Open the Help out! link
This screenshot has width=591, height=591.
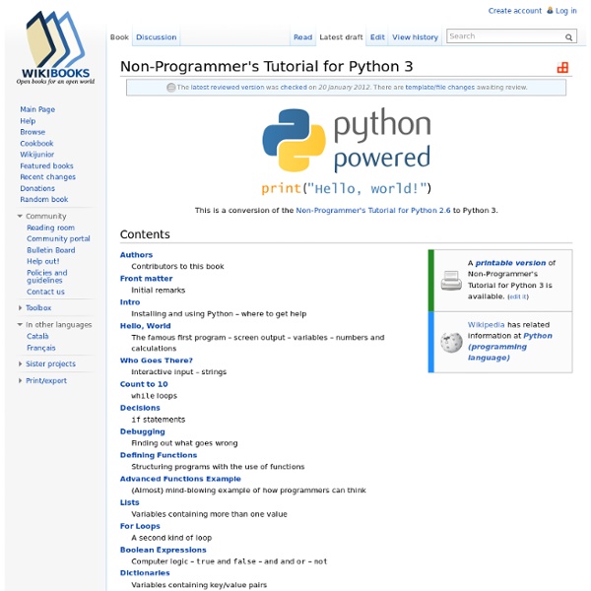tap(43, 261)
